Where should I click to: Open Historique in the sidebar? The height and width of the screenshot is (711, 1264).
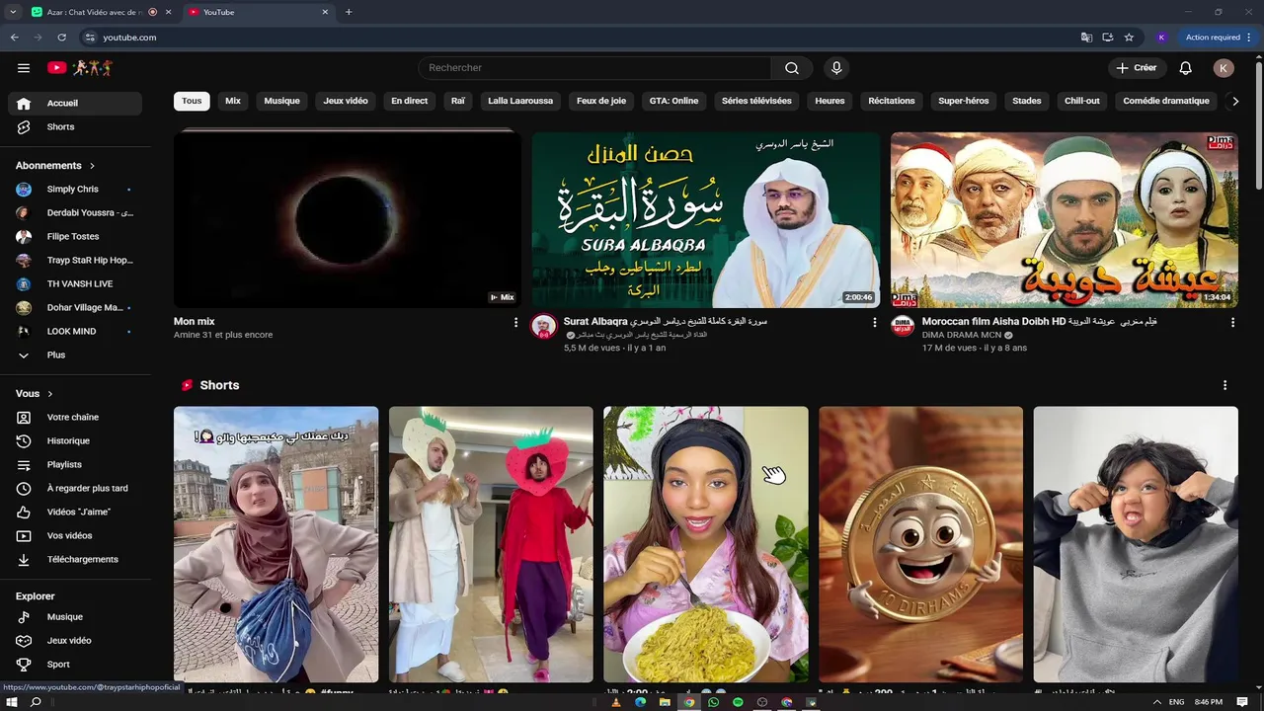pyautogui.click(x=75, y=440)
